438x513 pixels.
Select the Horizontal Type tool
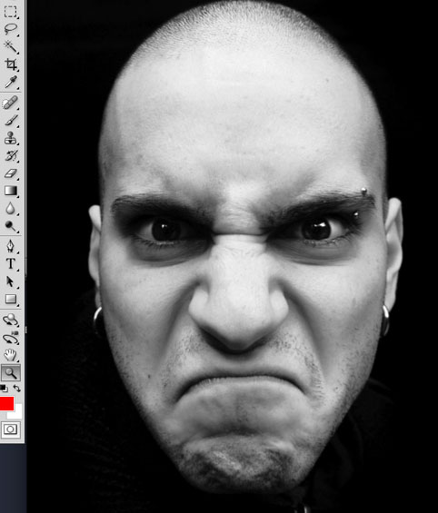pyautogui.click(x=11, y=263)
